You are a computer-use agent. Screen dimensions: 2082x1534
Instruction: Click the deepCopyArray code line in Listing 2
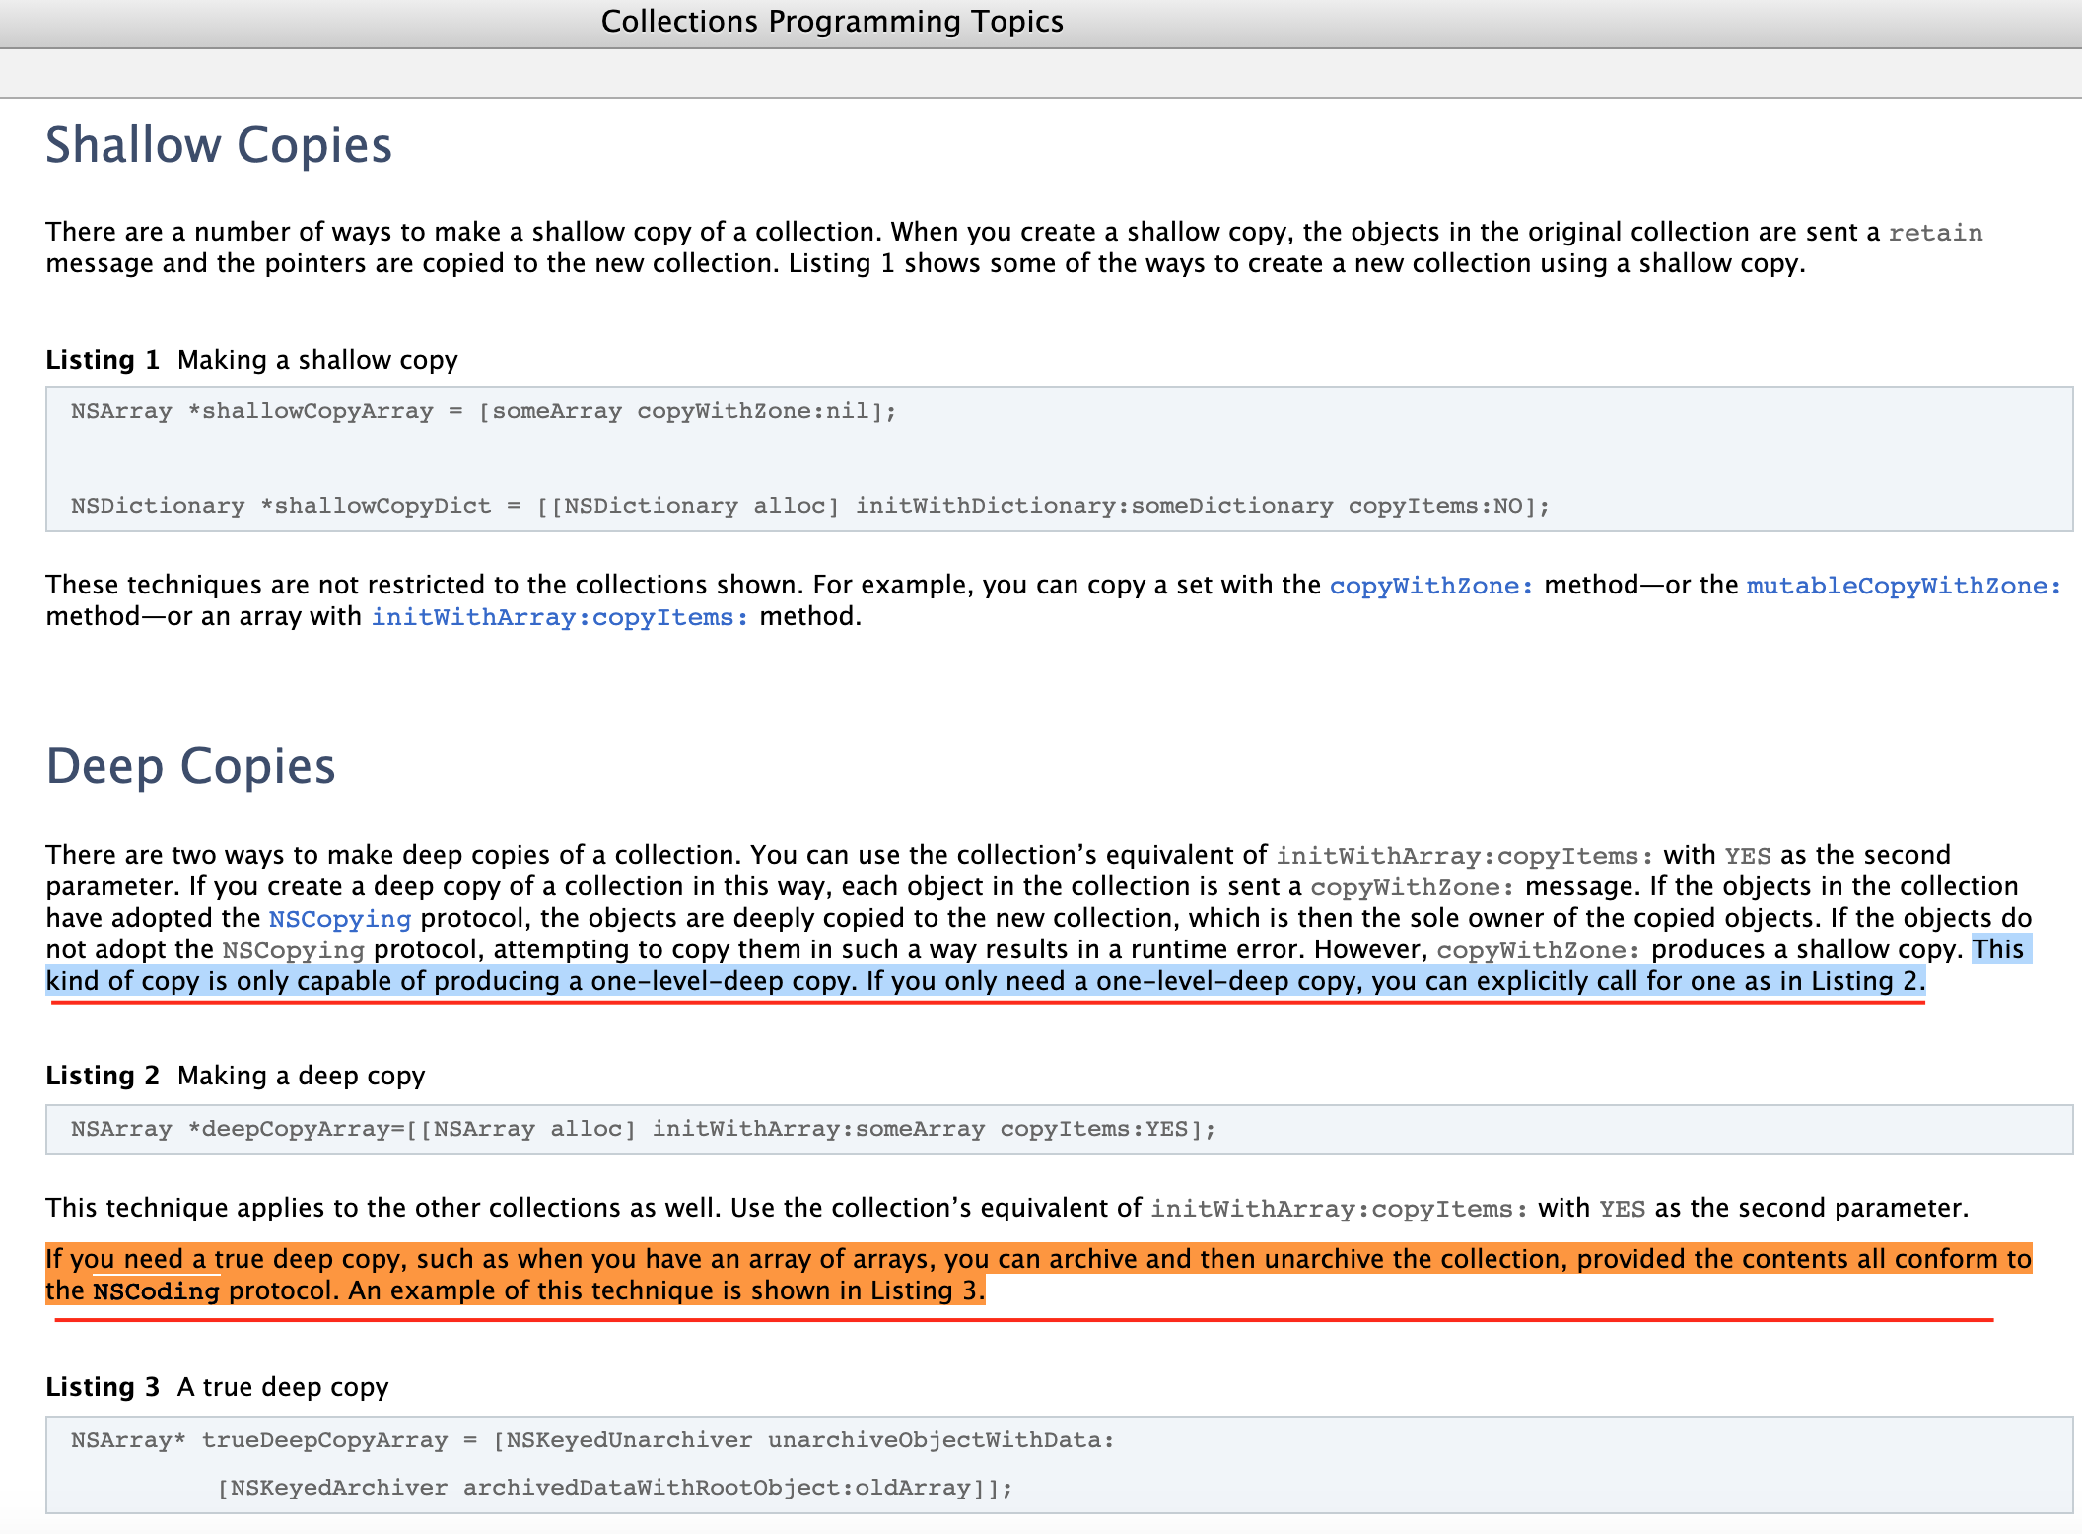[x=643, y=1129]
